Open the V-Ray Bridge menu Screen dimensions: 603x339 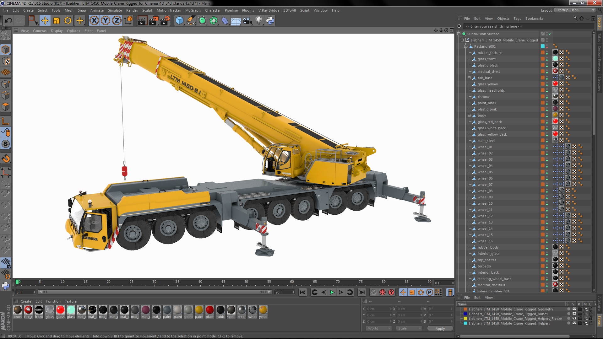pos(269,10)
